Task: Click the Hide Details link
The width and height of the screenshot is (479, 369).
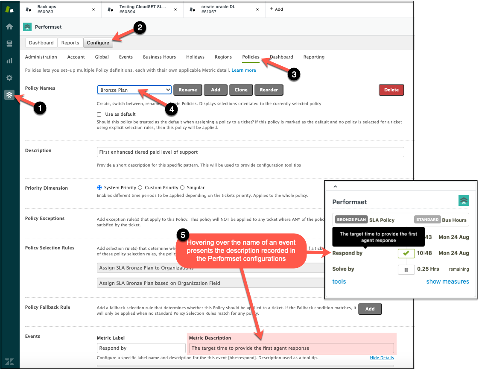Action: point(382,358)
